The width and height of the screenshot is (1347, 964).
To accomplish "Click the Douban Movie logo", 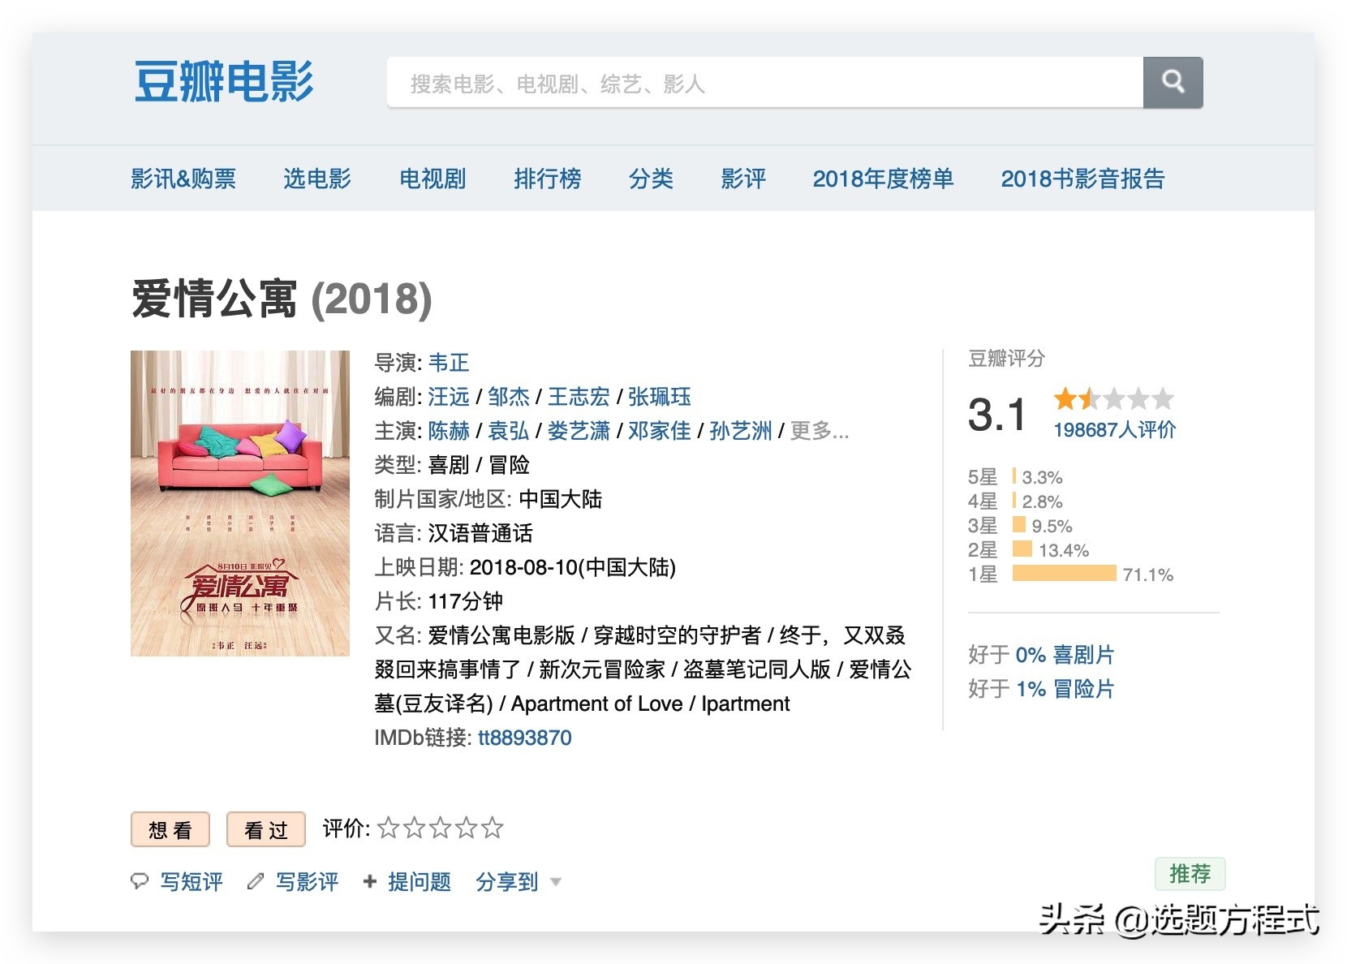I will pos(224,82).
